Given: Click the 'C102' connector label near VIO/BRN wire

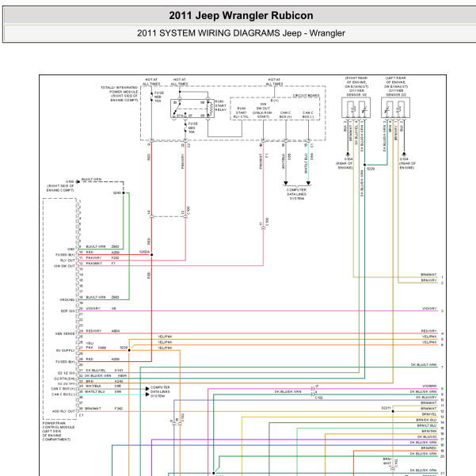Looking at the screenshot, I should tap(319, 398).
